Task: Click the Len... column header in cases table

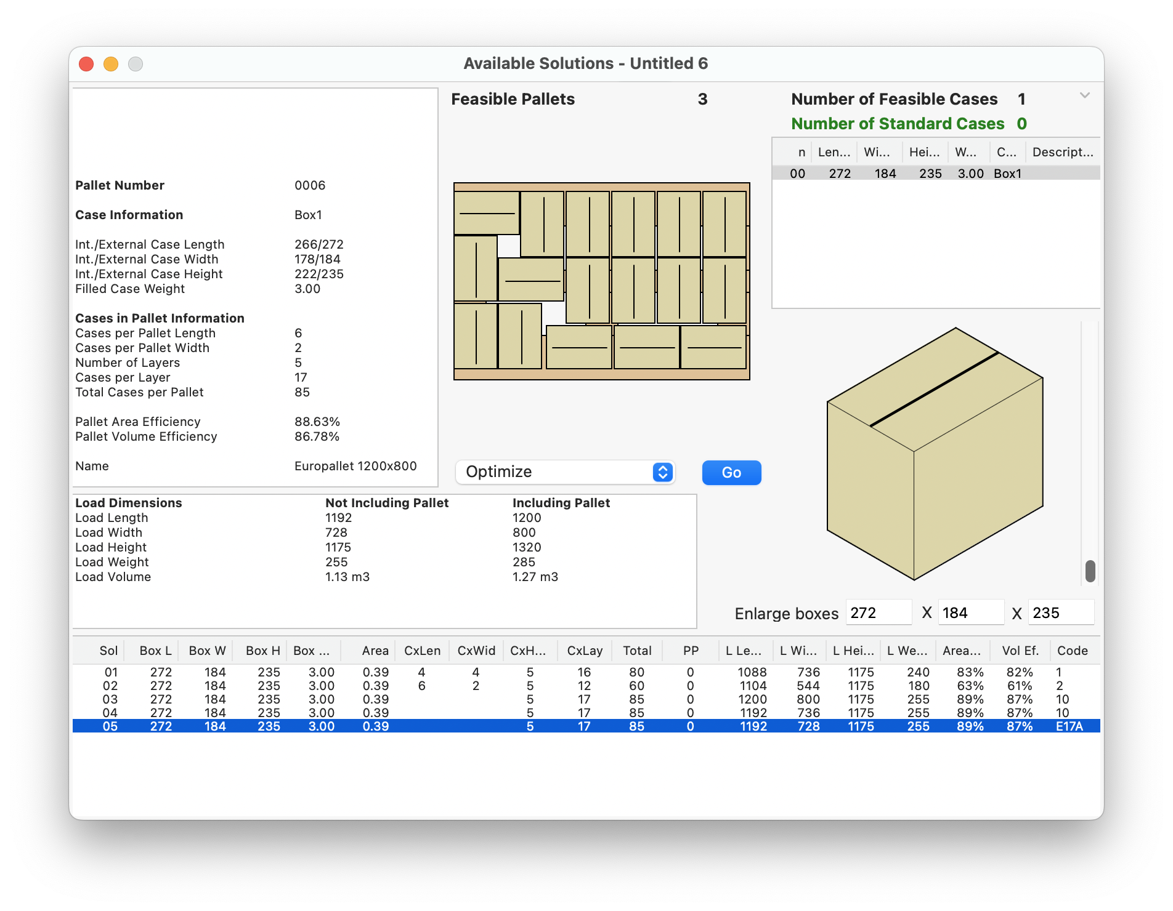Action: pos(834,152)
